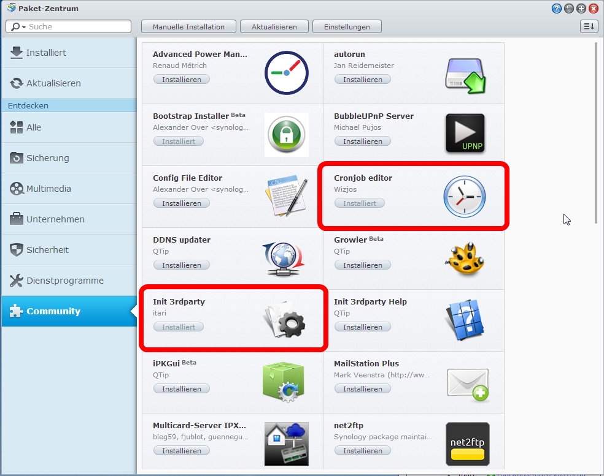Viewport: 604px width, 476px height.
Task: Open the MailStation Plus envelope icon
Action: pos(468,385)
